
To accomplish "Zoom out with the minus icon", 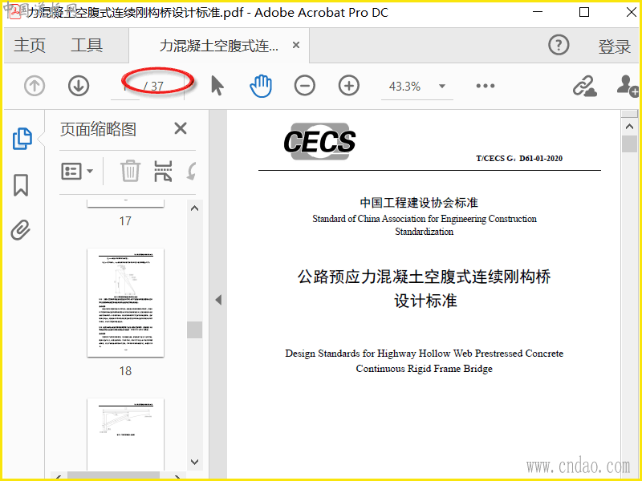I will pos(305,86).
